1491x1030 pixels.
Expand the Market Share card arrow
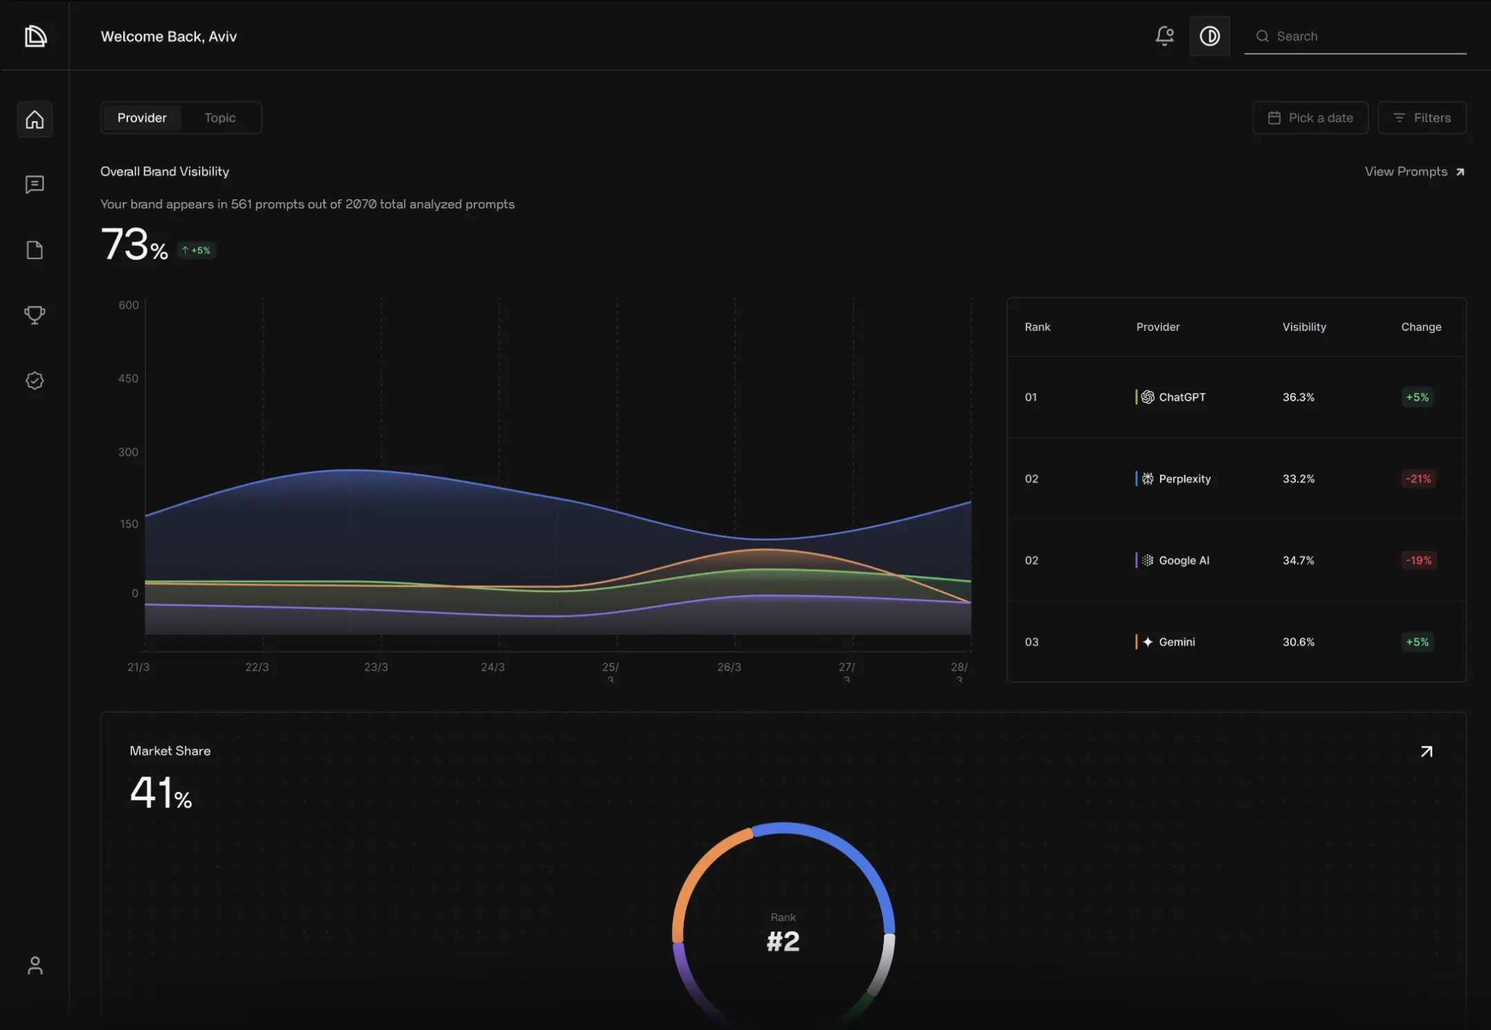(1426, 752)
